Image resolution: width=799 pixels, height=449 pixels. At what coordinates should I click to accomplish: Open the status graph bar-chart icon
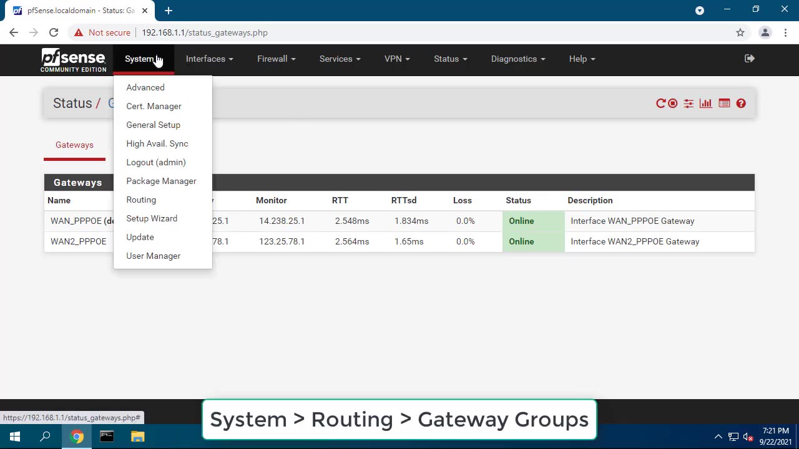(706, 104)
